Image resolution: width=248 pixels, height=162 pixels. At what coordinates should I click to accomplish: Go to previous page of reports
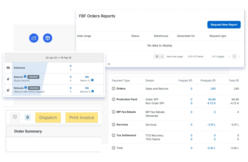click(229, 56)
